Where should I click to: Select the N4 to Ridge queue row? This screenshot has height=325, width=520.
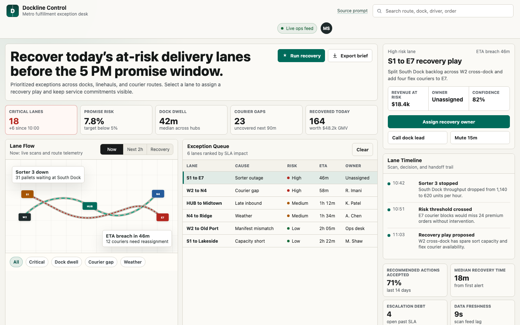click(x=280, y=216)
